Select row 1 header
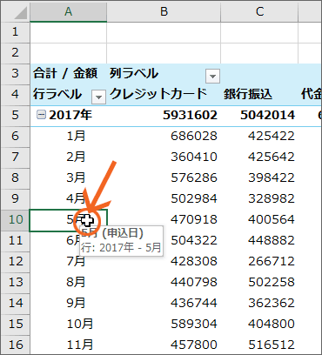This screenshot has height=355, width=322. click(x=15, y=31)
